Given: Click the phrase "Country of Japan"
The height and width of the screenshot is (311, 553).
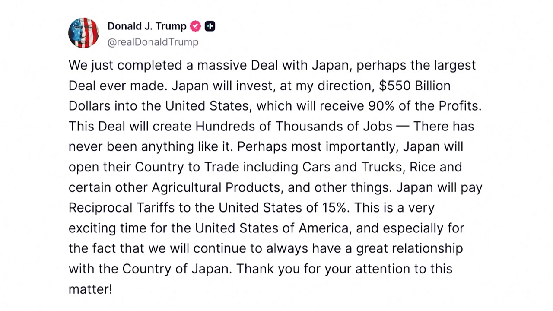Looking at the screenshot, I should [175, 269].
